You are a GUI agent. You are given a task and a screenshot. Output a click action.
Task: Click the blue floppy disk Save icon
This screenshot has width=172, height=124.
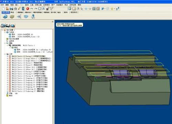coord(11,9)
